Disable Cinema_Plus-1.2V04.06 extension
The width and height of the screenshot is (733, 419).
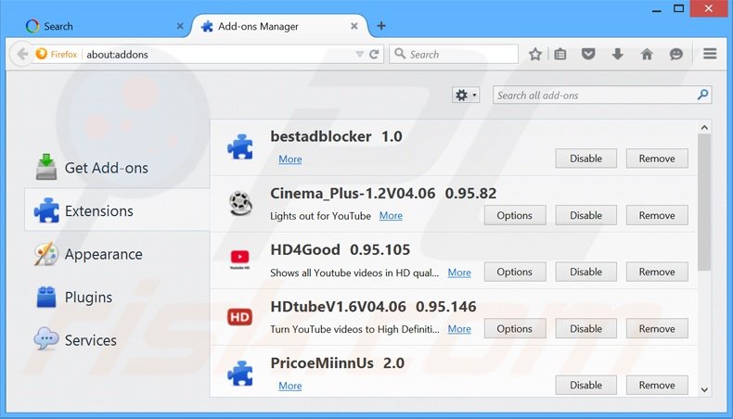click(585, 215)
